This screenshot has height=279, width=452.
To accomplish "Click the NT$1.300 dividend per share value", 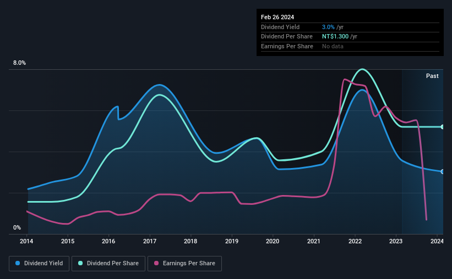I will click(335, 37).
